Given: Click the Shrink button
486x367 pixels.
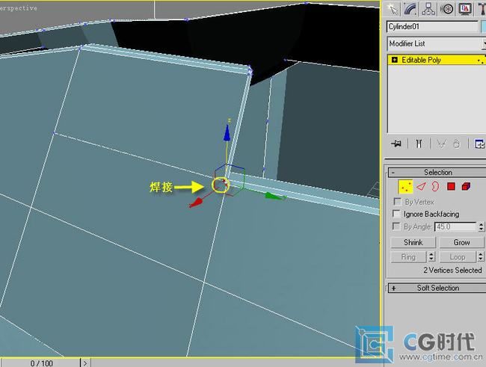Looking at the screenshot, I should (x=413, y=242).
